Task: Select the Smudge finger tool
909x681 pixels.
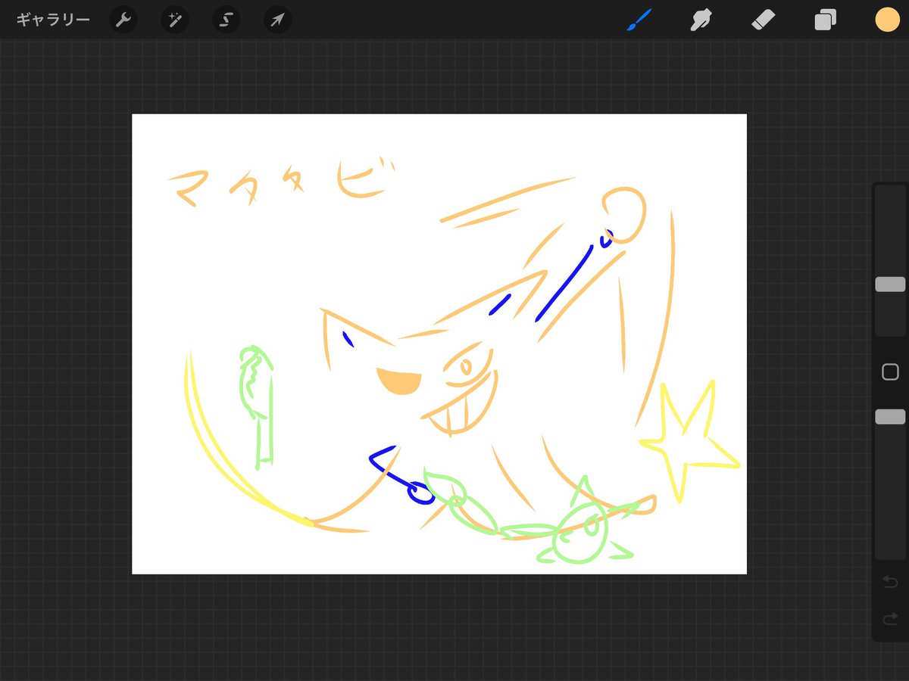Action: pyautogui.click(x=702, y=20)
